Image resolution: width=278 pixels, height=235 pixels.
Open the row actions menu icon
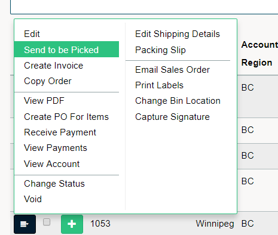coord(25,224)
